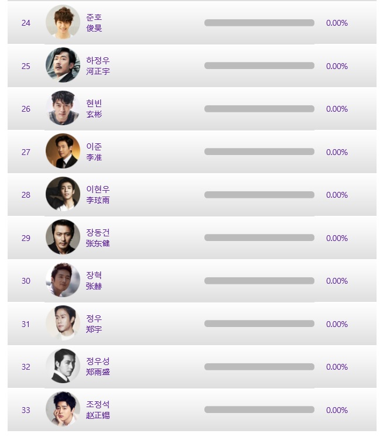The height and width of the screenshot is (437, 383).
Task: Click the 0.00% value in row 27
Action: [337, 152]
